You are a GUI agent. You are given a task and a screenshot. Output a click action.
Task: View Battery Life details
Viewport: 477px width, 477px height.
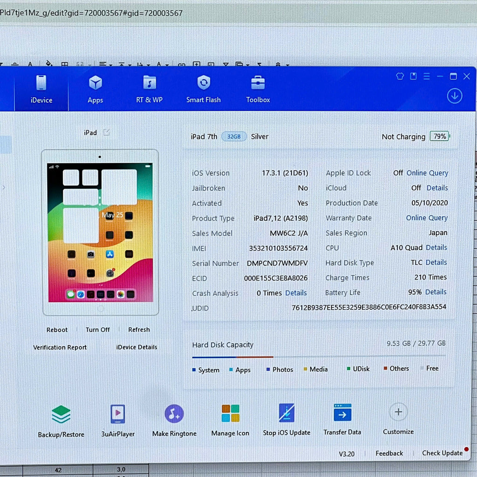pos(436,292)
